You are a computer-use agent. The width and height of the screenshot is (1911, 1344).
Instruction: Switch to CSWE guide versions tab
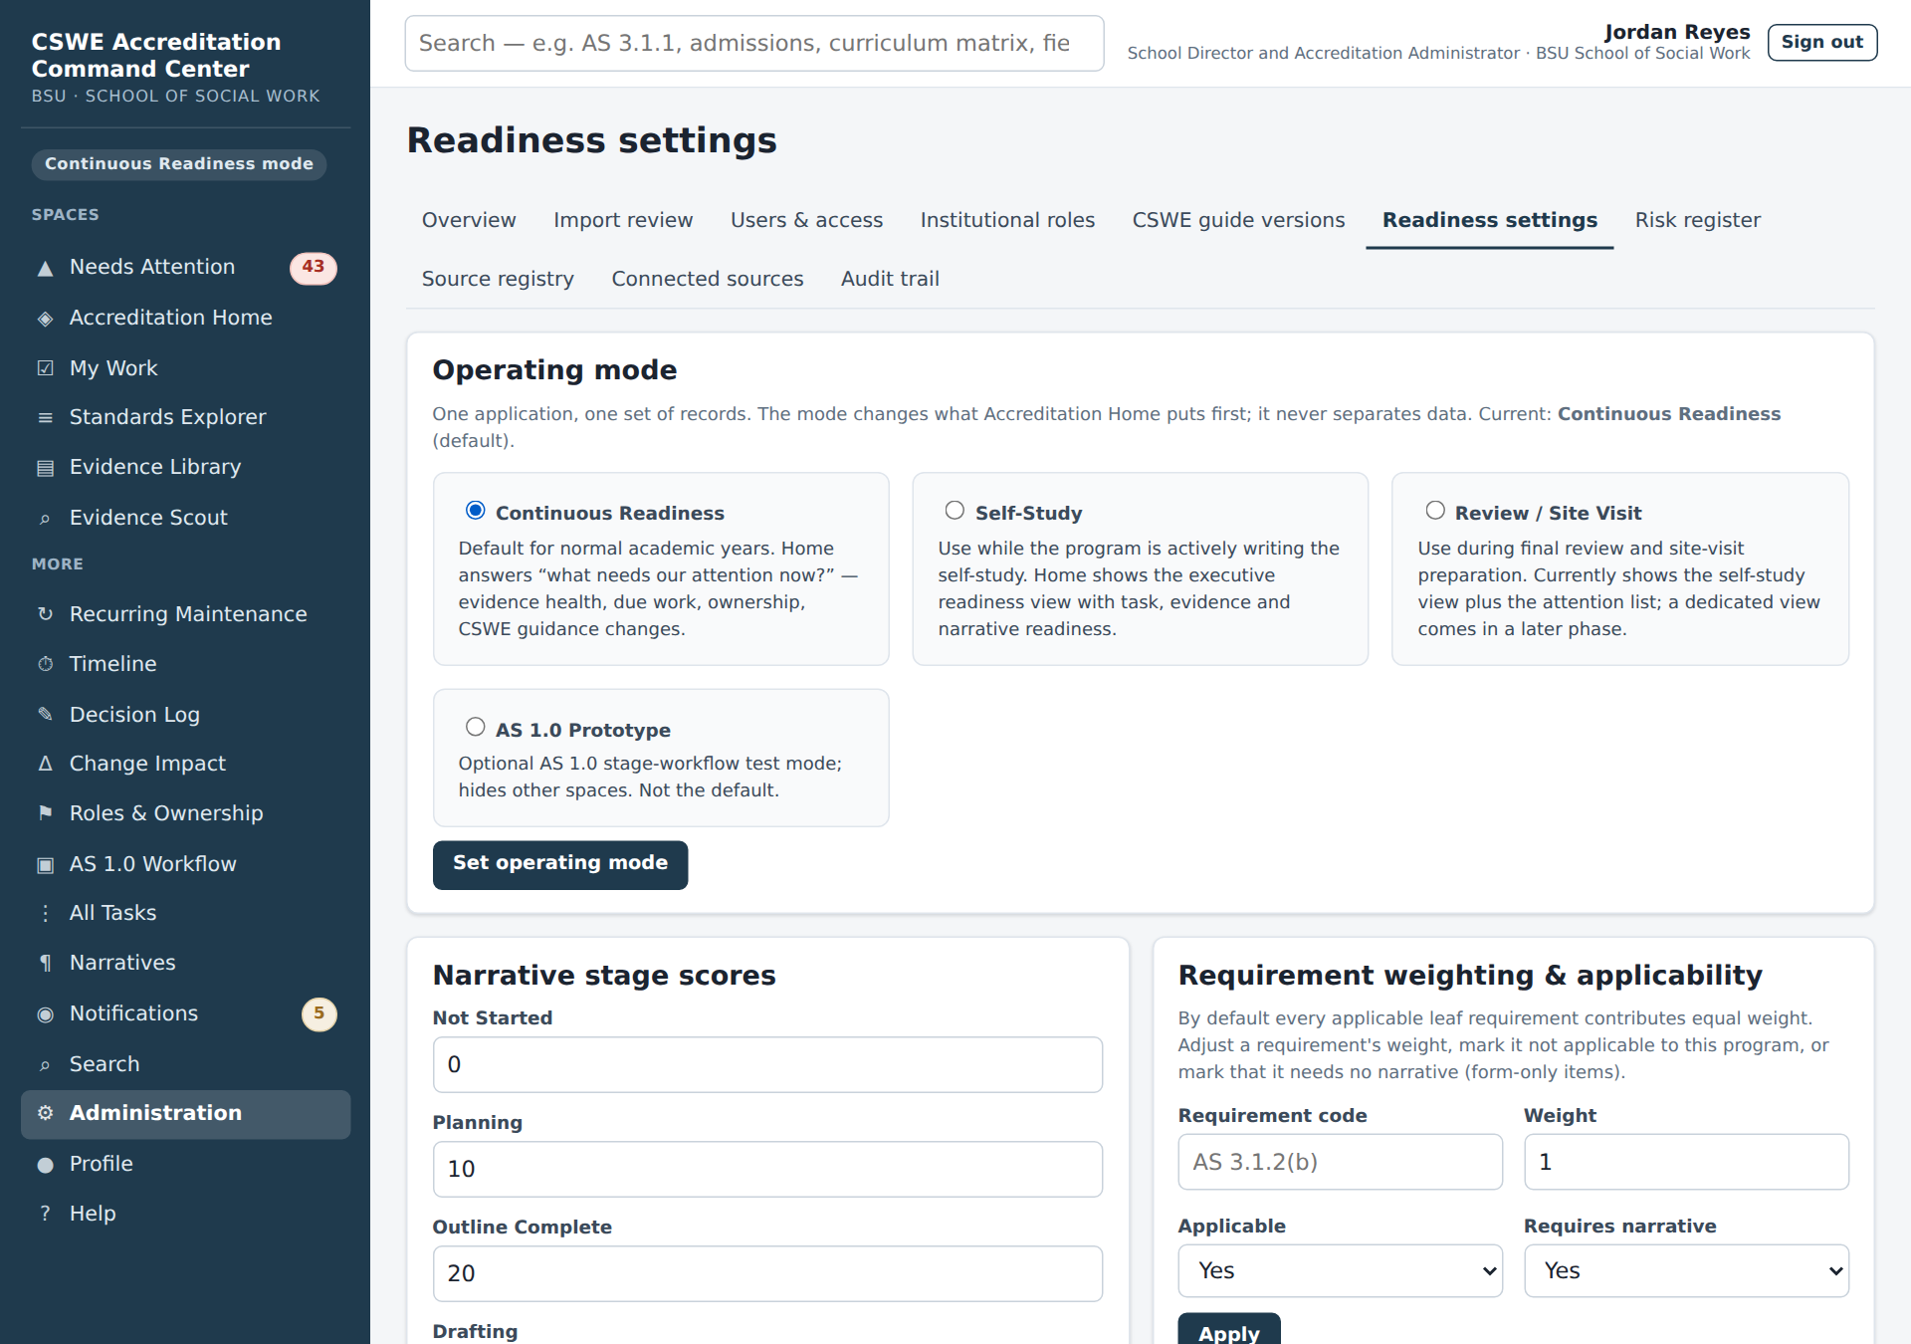tap(1238, 220)
